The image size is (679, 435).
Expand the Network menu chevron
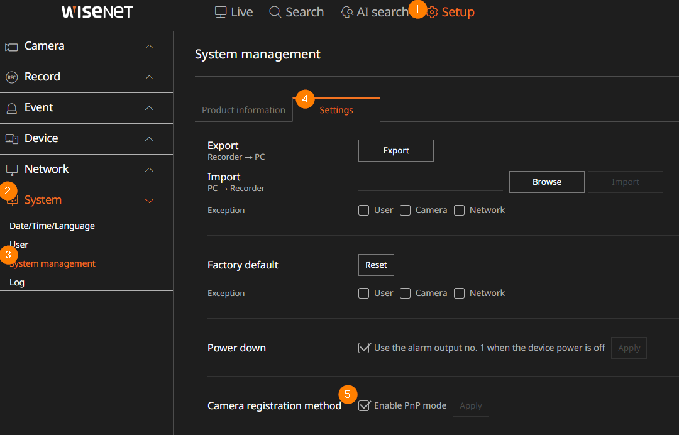[x=149, y=170]
